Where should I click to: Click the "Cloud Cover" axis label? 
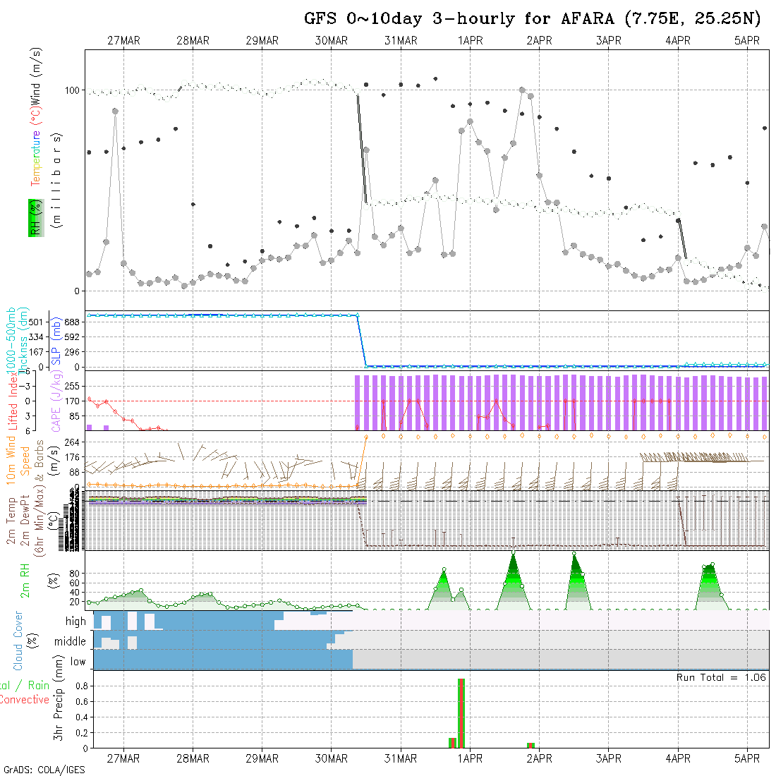[x=18, y=641]
